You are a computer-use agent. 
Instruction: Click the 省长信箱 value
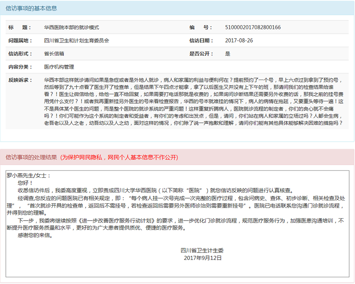(x=54, y=54)
